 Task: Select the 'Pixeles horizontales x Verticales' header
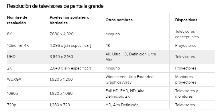(x=69, y=20)
